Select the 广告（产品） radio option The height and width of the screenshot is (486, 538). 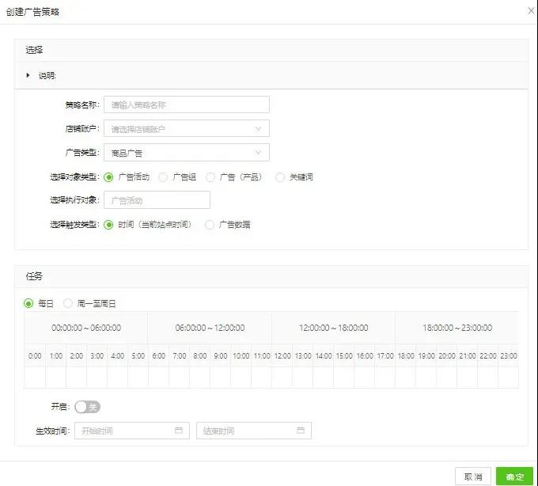210,177
